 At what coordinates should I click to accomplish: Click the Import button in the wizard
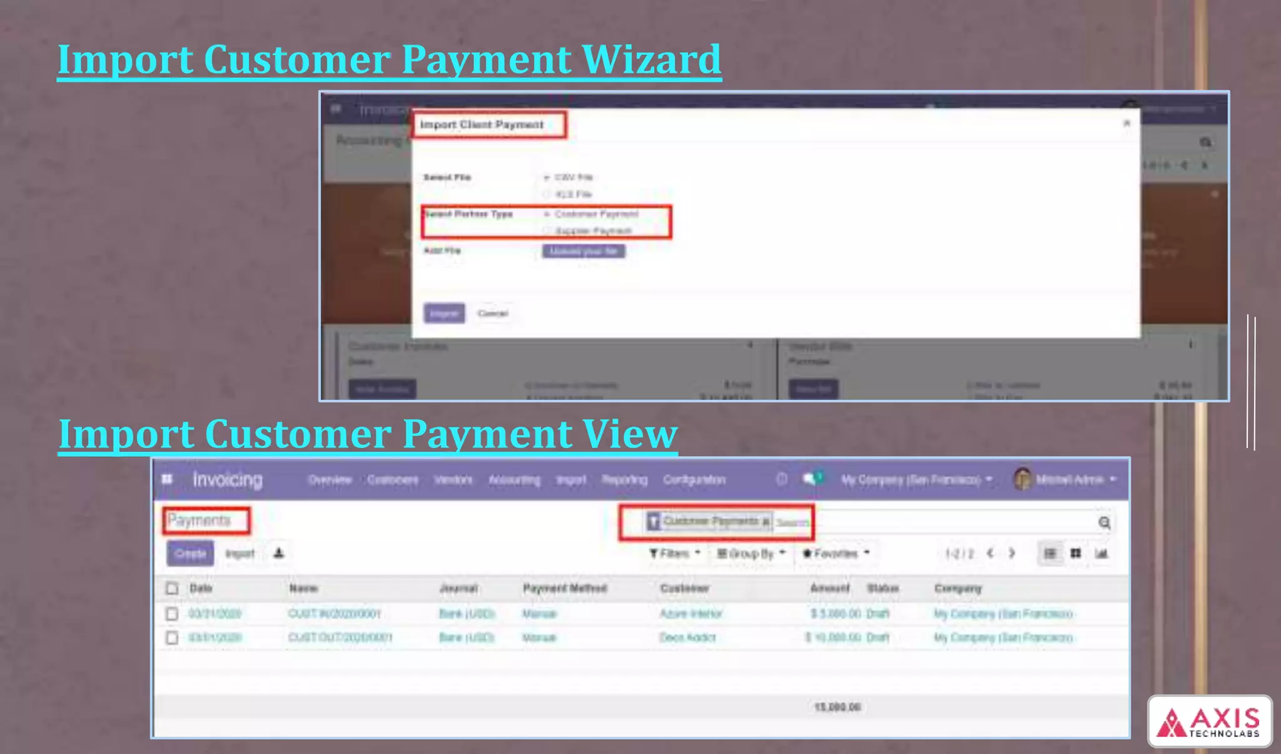(444, 313)
